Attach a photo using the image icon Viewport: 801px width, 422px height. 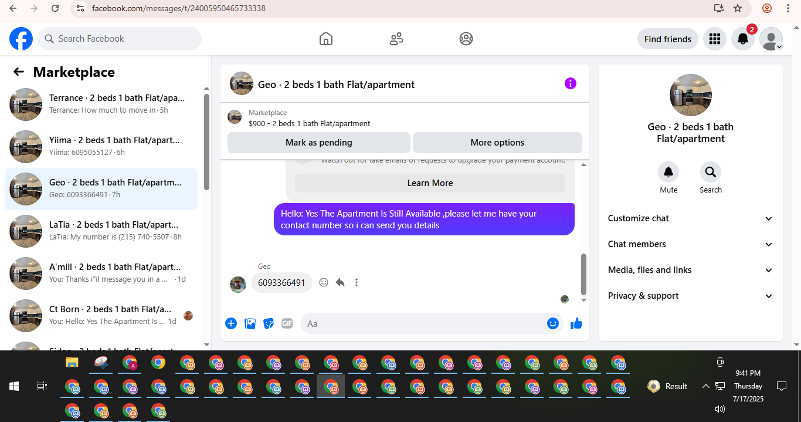coord(250,323)
